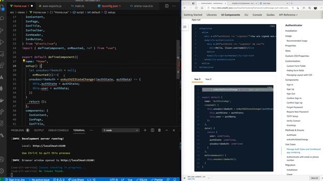This screenshot has height=181, width=323.
Task: Open the Search view in activity bar
Action: [x=2, y=19]
